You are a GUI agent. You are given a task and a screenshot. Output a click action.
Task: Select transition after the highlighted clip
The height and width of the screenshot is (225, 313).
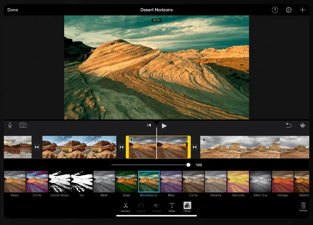[x=195, y=147]
